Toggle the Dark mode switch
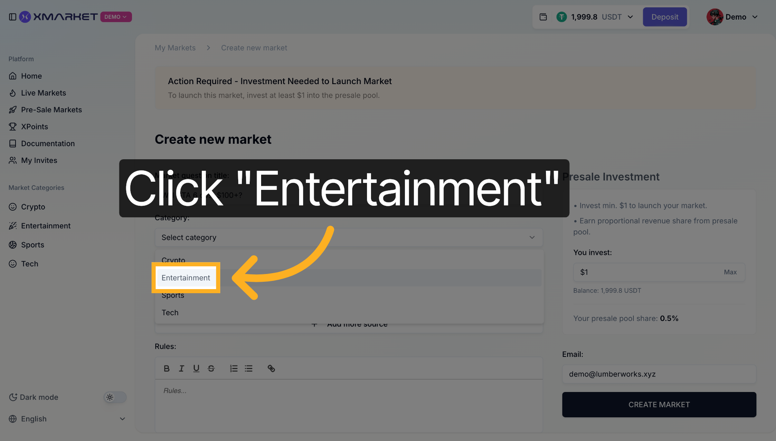The width and height of the screenshot is (776, 441). click(115, 397)
